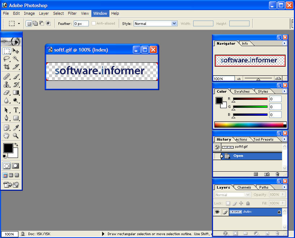
Task: Hide the Index layer with eye icon
Action: (217, 212)
